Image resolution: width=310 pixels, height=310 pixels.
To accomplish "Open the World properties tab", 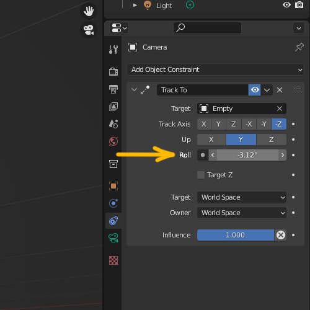I will pos(113,141).
